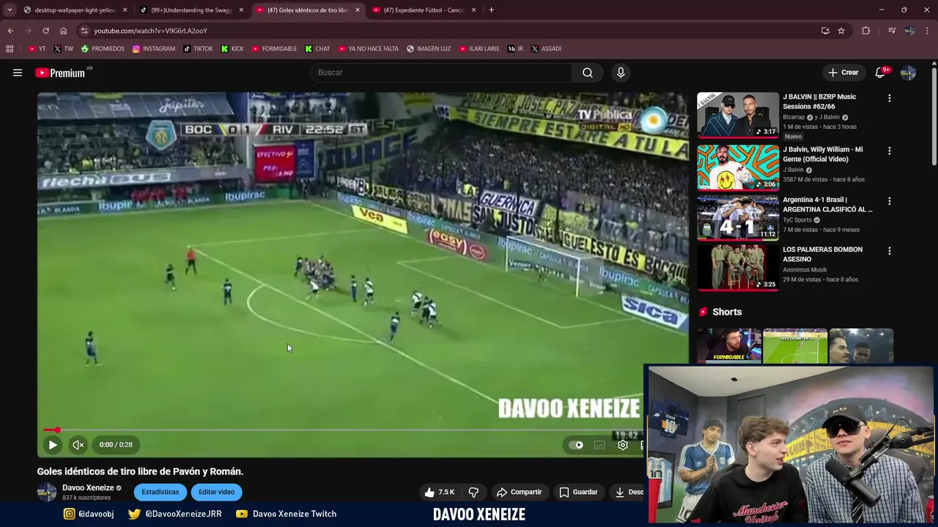938x527 pixels.
Task: Like the video with 7.5 K likes
Action: [440, 492]
